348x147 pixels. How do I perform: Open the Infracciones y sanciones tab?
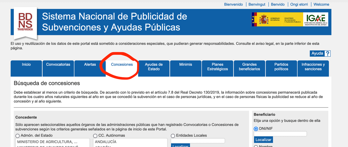[x=313, y=67]
